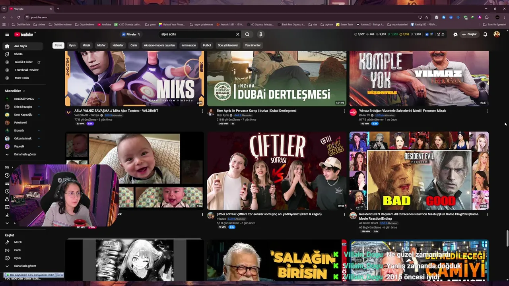Click the YouTube logo
Screen dimensions: 509x286
tap(24, 35)
